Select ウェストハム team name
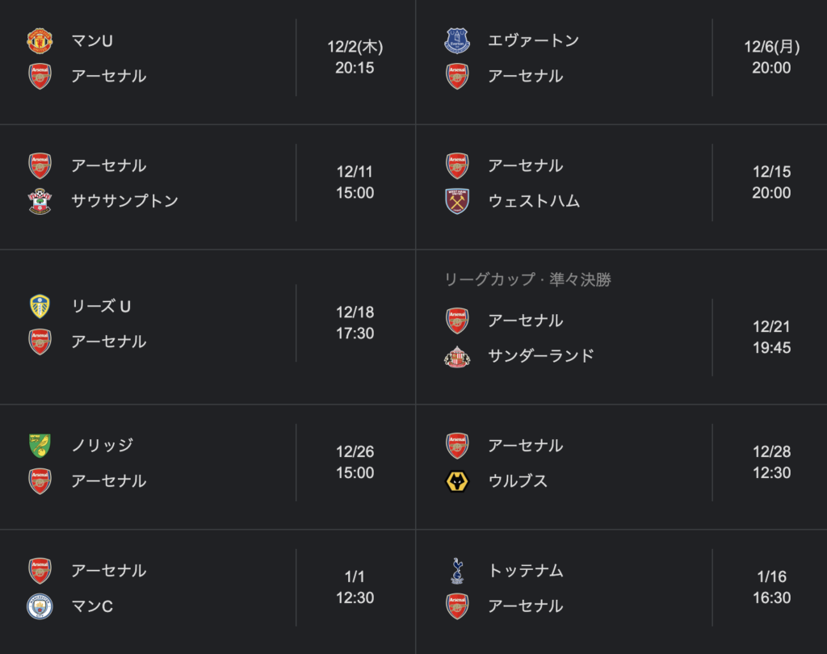 (x=534, y=201)
